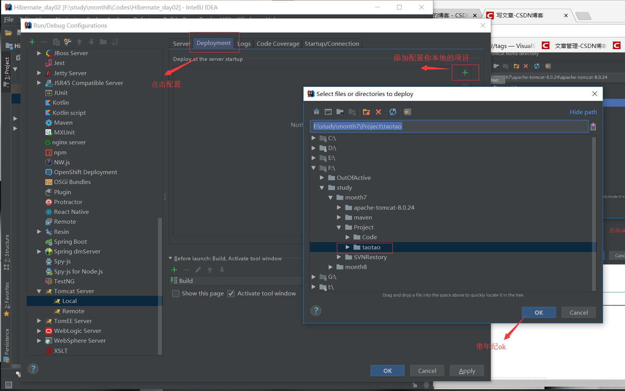Screen dimensions: 625x391
Task: Switch to the Logs tab
Action: 244,44
